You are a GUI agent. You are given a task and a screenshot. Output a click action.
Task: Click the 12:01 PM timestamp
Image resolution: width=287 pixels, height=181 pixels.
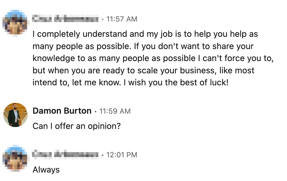point(122,155)
